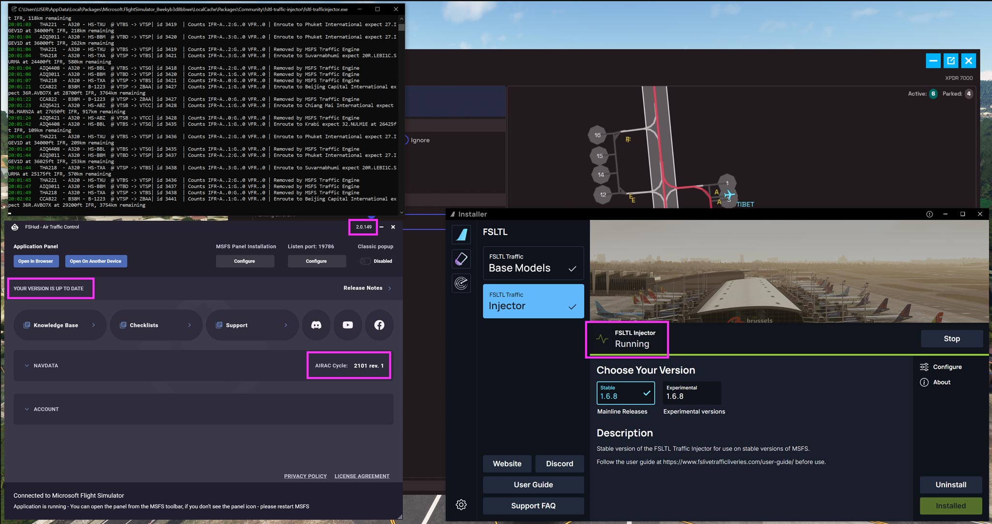Screen dimensions: 992x524
Task: Click the Knowledge Base document icon
Action: [x=27, y=325]
